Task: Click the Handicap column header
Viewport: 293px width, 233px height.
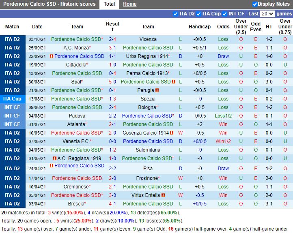Action: coord(200,27)
